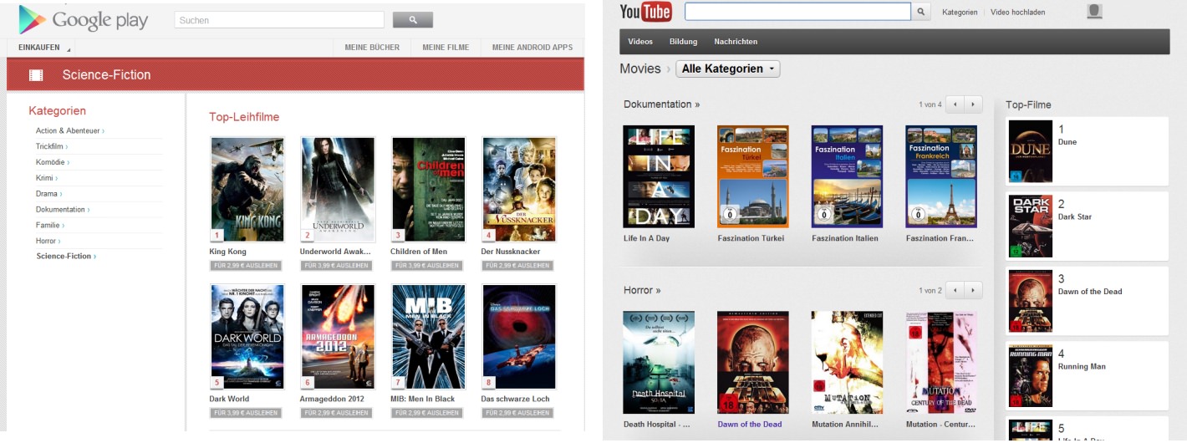Open the Einkaufen dropdown menu
The image size is (1187, 443).
[44, 48]
